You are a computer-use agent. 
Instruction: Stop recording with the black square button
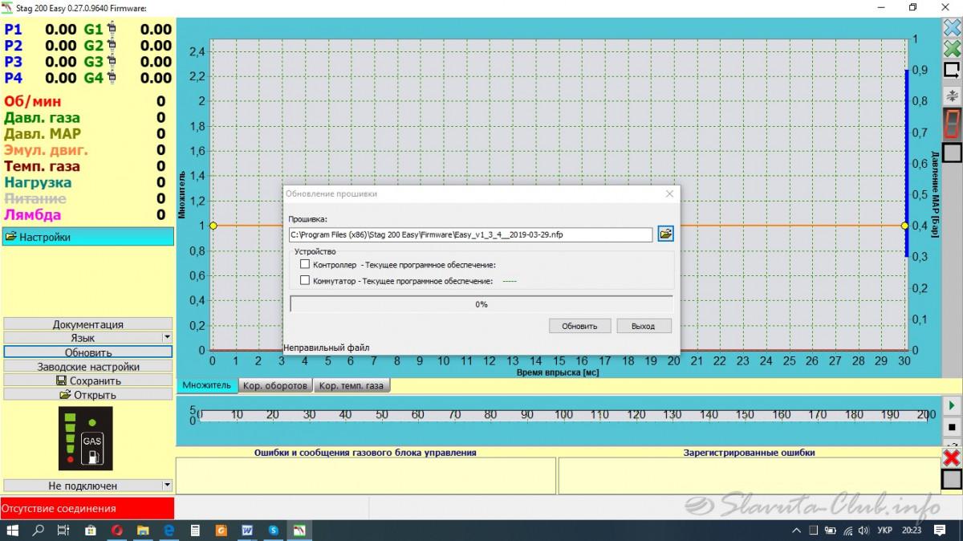[952, 426]
